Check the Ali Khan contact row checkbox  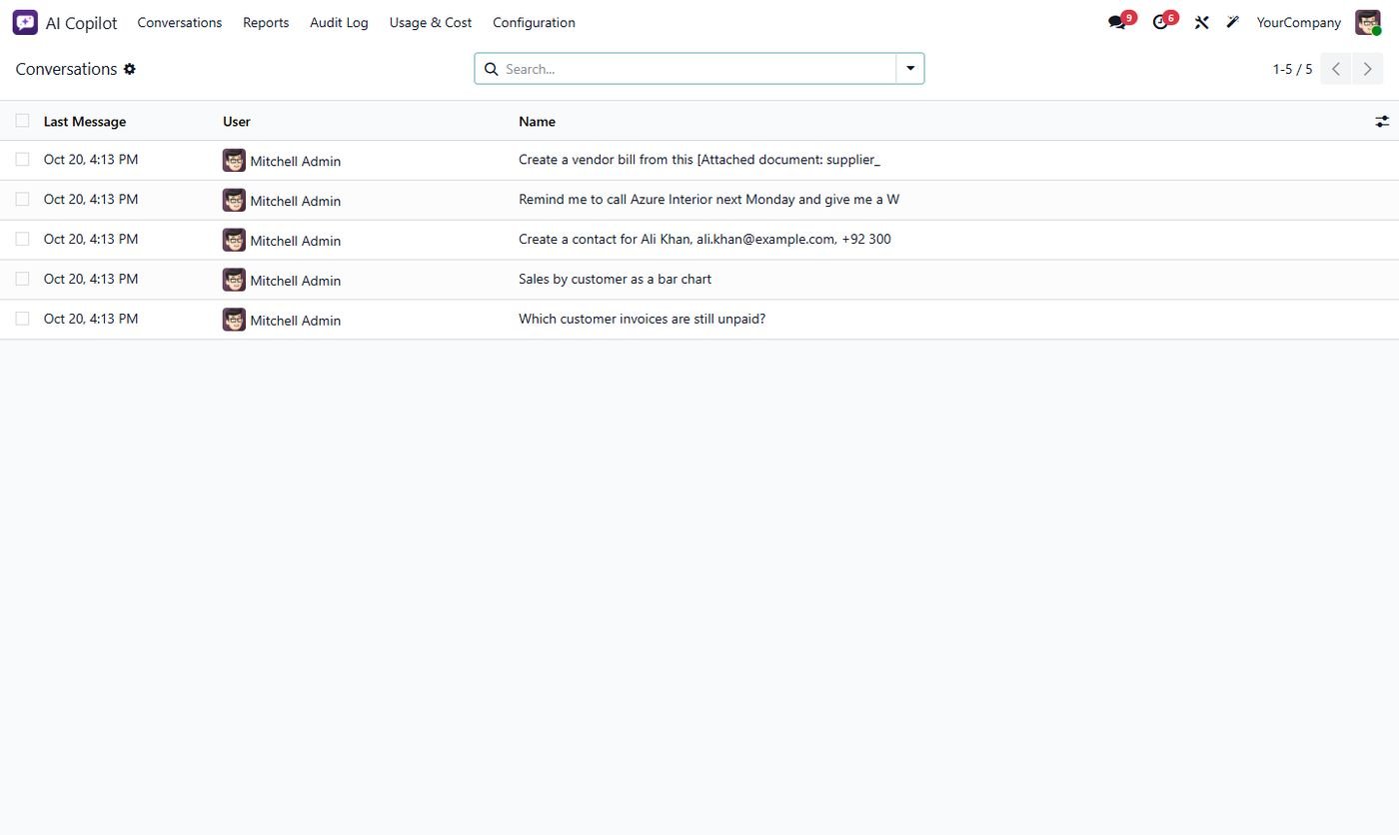click(22, 239)
